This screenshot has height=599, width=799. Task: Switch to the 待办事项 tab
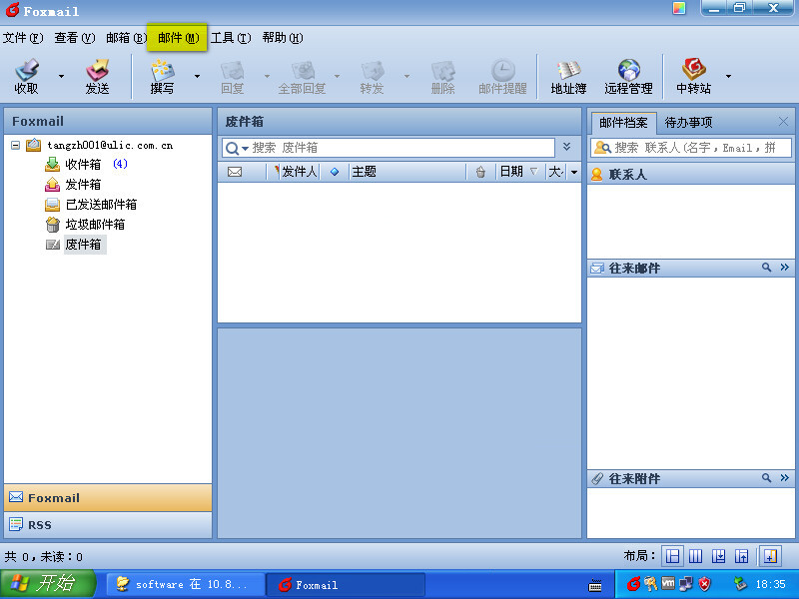point(689,123)
